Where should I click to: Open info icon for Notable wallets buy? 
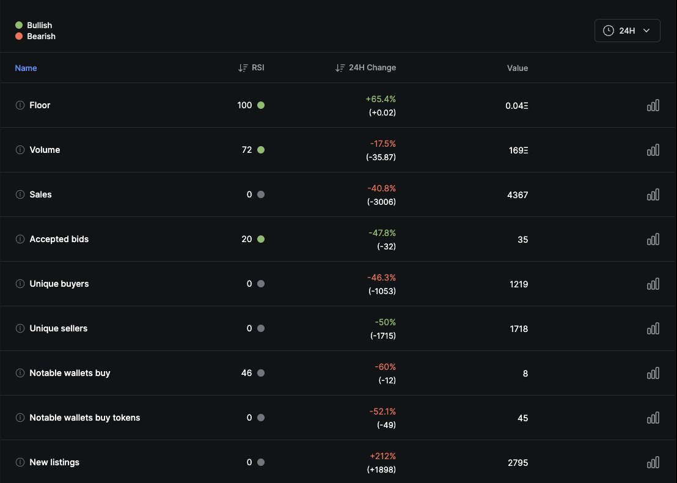coord(20,373)
